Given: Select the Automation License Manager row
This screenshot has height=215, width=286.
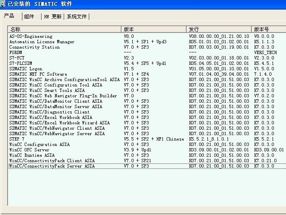Looking at the screenshot, I should click(x=42, y=42).
